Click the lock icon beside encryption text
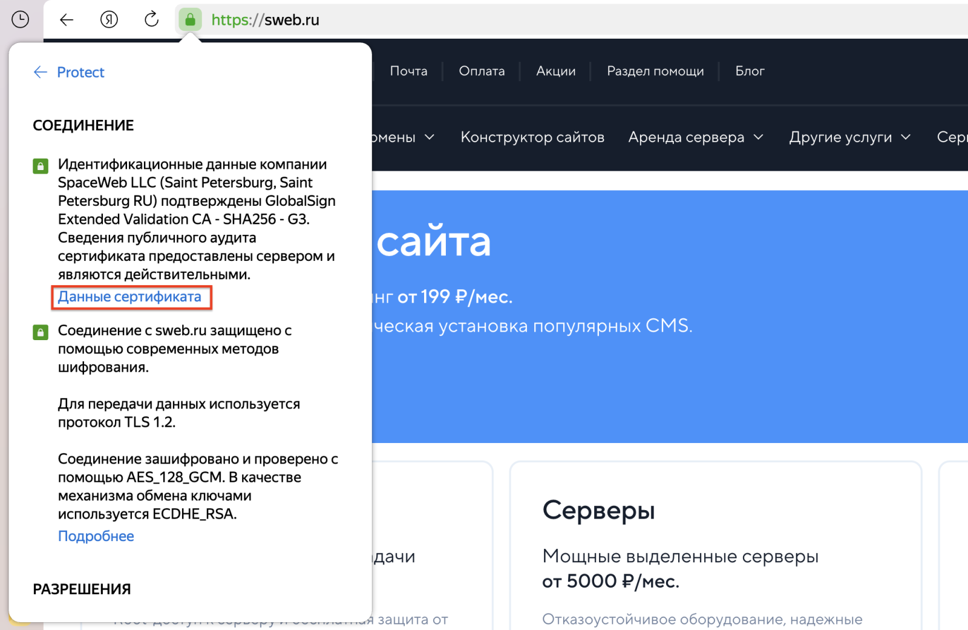 [41, 332]
